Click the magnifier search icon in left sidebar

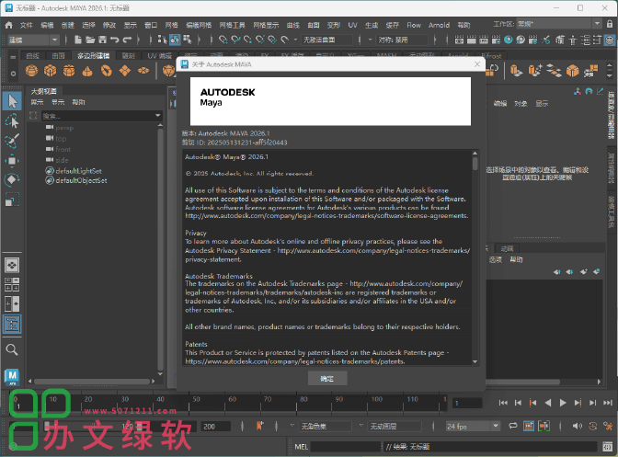(x=12, y=349)
